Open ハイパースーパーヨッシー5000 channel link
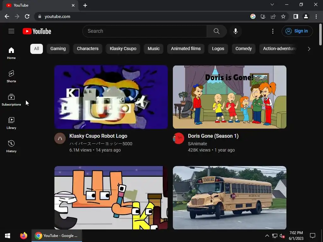The height and width of the screenshot is (242, 323). point(101,144)
